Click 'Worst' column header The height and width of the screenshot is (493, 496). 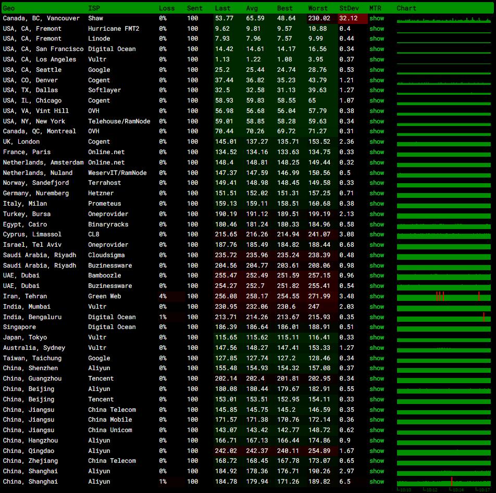click(318, 8)
